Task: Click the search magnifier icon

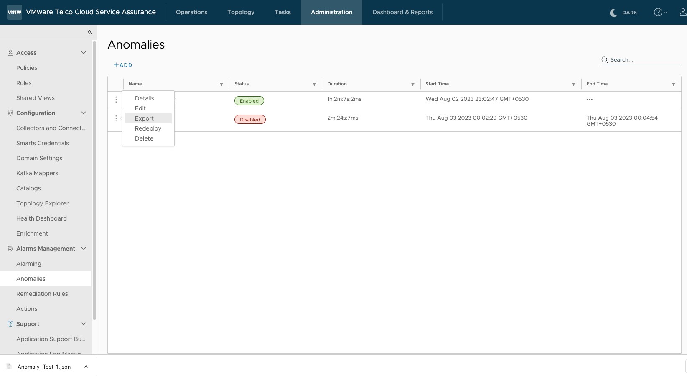Action: tap(605, 60)
